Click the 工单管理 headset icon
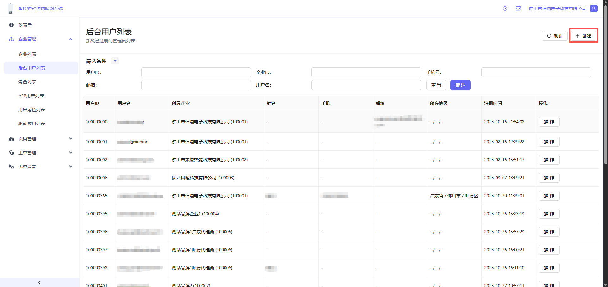The width and height of the screenshot is (608, 287). click(11, 153)
